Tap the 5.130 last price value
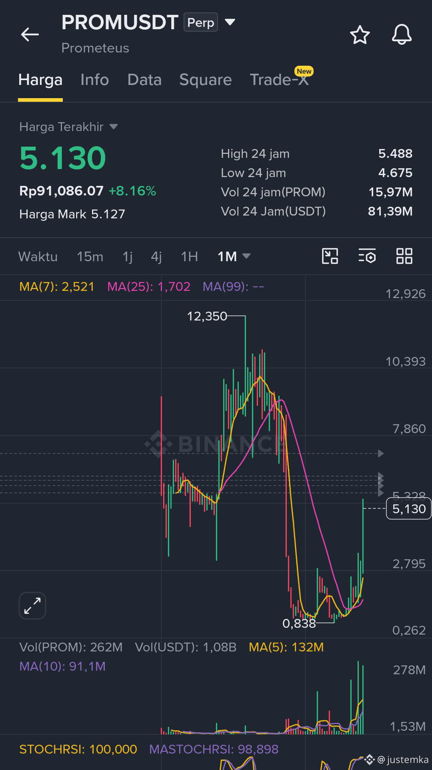432x770 pixels. (63, 158)
